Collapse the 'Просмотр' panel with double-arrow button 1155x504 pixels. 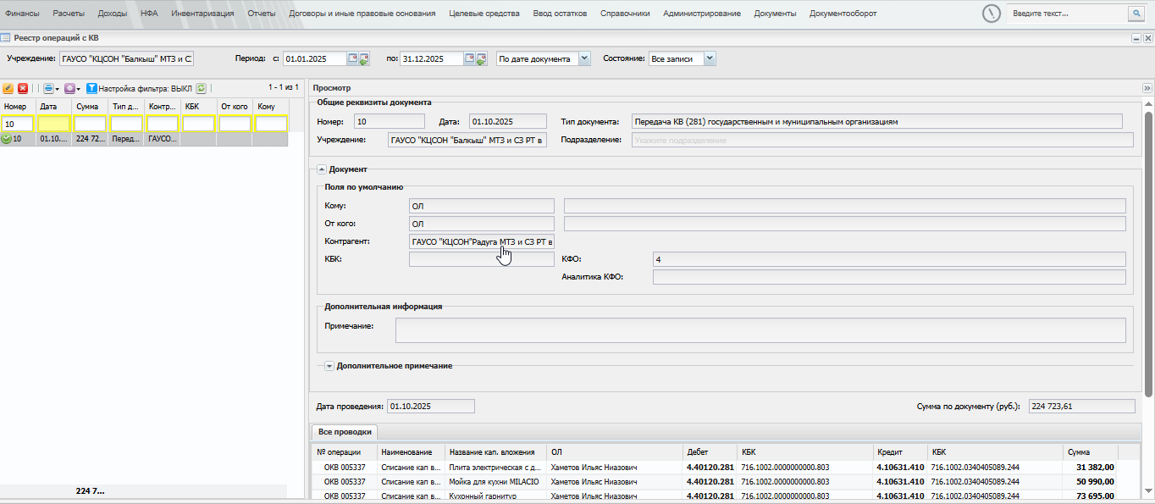(x=1147, y=88)
